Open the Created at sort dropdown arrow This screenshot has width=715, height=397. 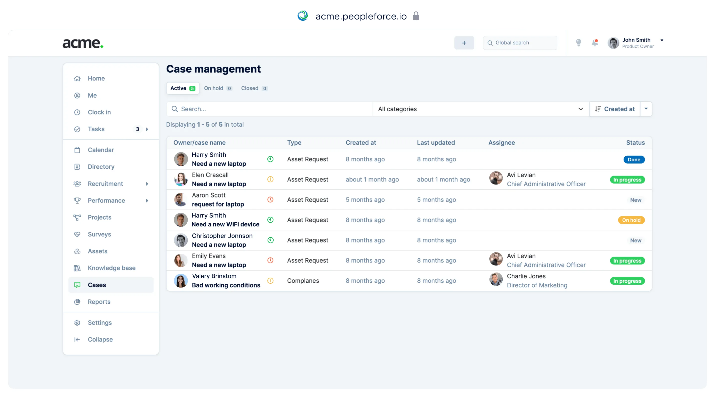(x=646, y=109)
